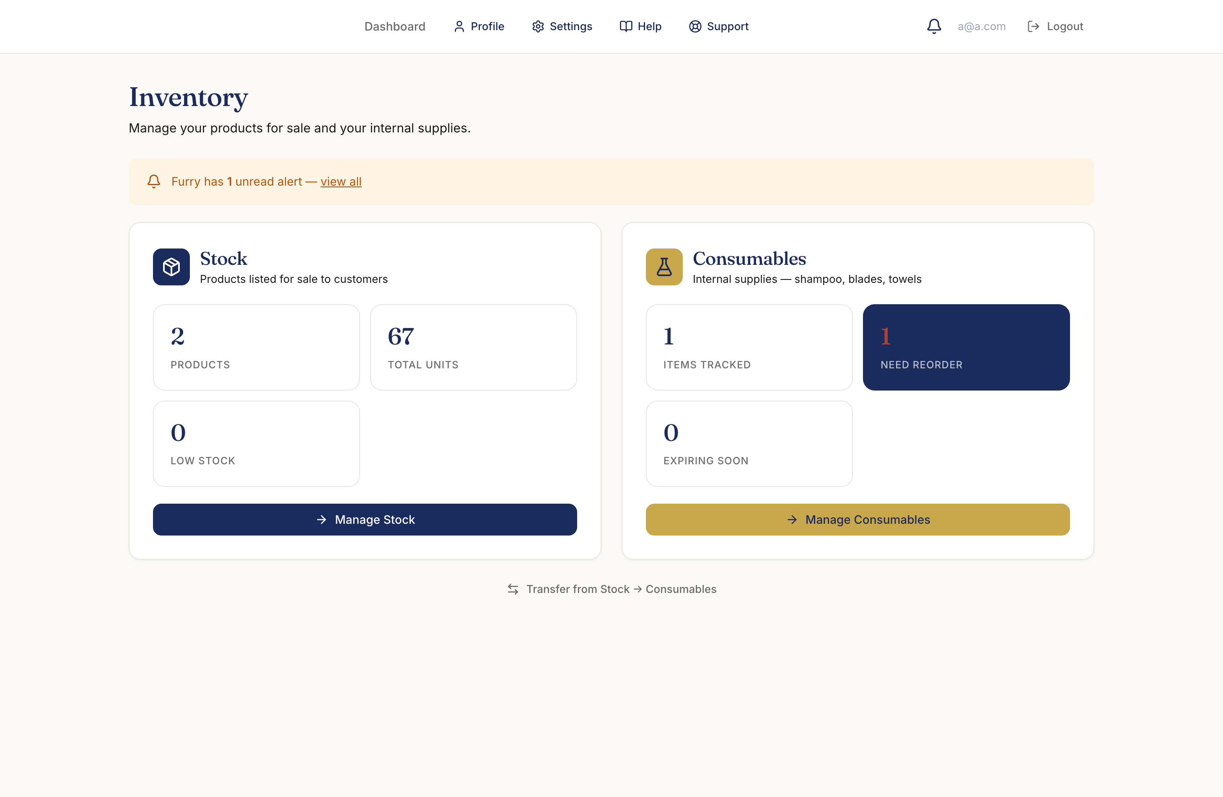Viewport: 1223px width, 797px height.
Task: Click the logout arrow icon
Action: point(1034,26)
